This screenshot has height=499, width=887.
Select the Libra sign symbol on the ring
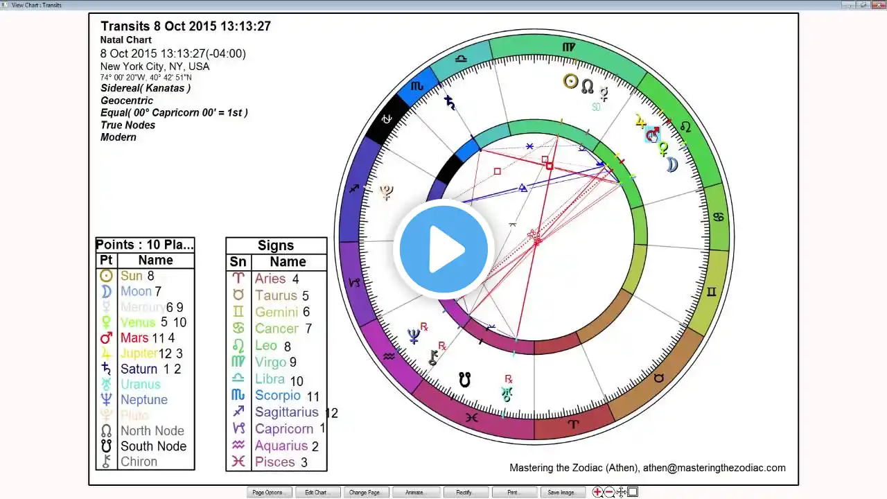pos(461,59)
